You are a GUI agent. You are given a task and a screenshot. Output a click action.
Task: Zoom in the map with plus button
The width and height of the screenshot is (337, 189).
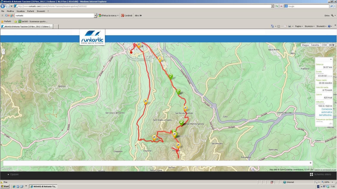[x=3, y=50]
